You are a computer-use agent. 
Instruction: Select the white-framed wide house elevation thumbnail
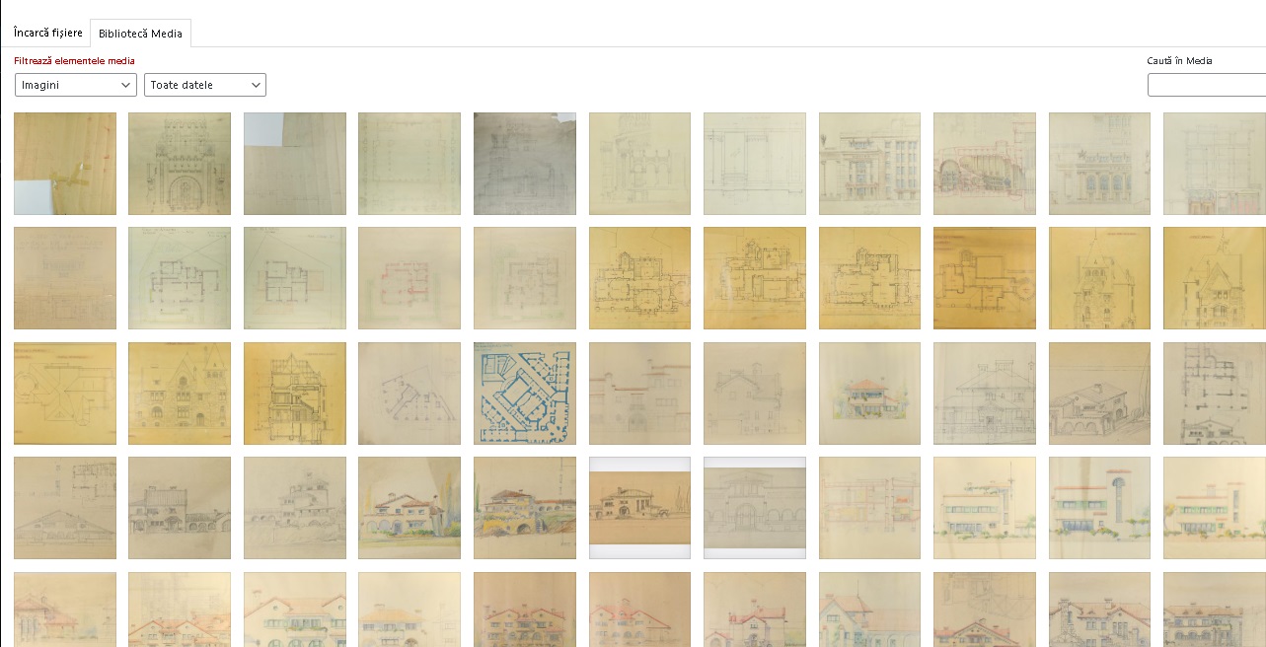tap(640, 508)
